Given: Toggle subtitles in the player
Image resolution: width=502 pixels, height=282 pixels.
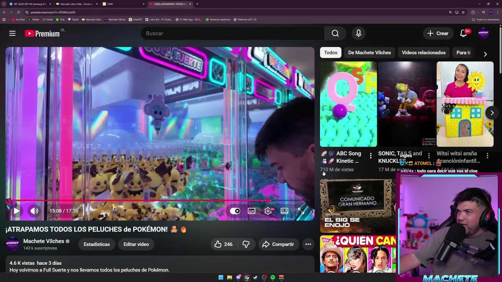Looking at the screenshot, I should [x=251, y=211].
